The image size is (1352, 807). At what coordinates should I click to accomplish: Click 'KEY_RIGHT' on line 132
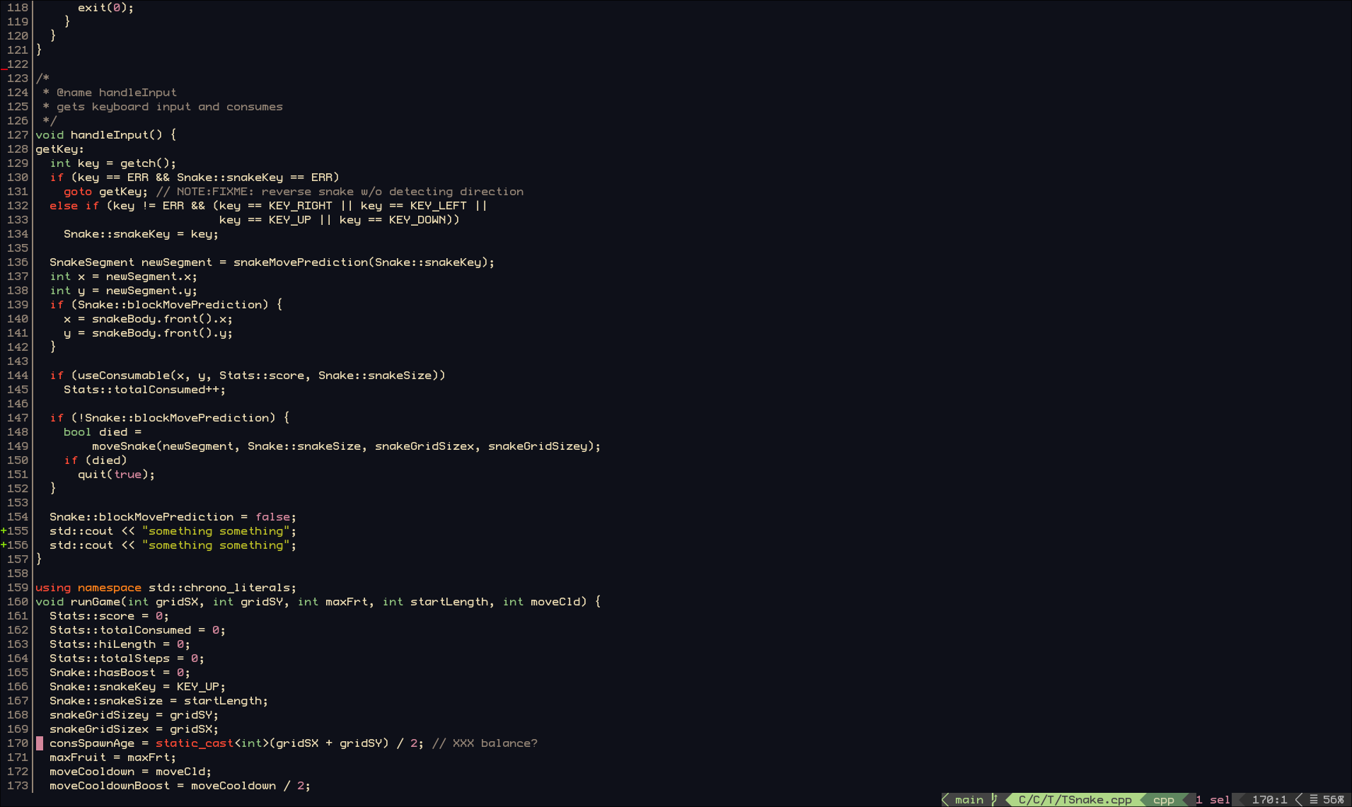tap(300, 205)
